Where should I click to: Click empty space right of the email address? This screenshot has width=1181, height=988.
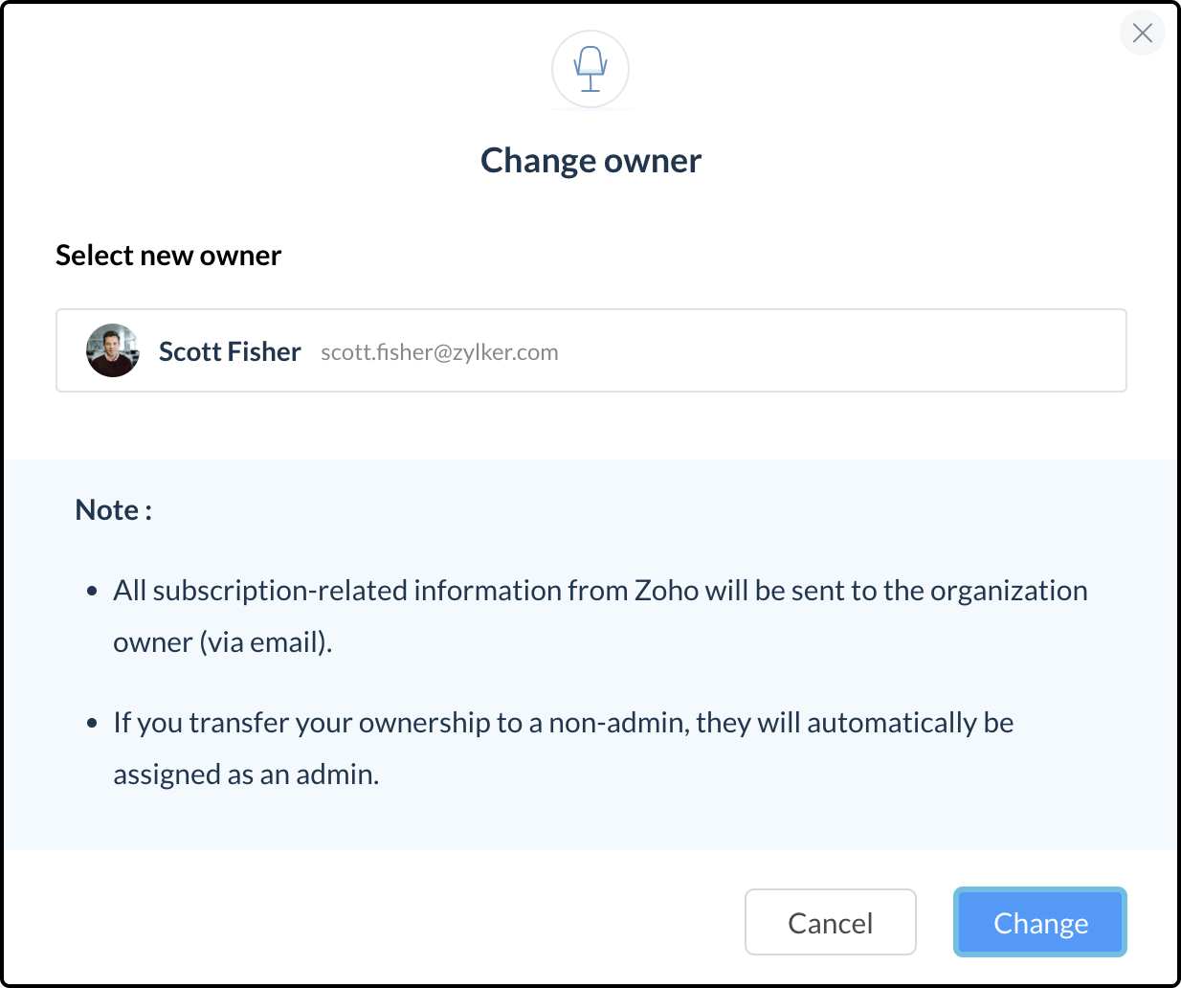[842, 351]
